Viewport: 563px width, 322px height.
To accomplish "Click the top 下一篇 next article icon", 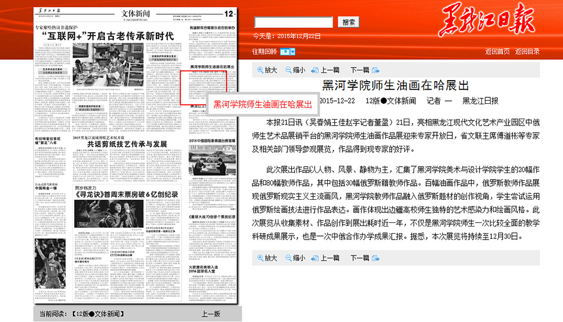I will 375,70.
